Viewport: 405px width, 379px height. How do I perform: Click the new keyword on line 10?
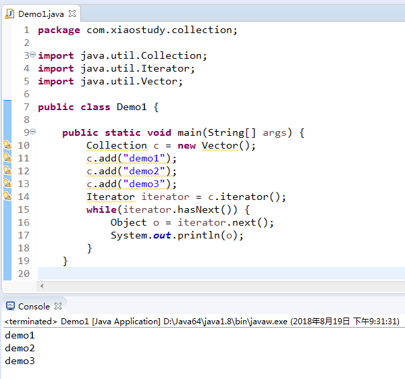186,145
